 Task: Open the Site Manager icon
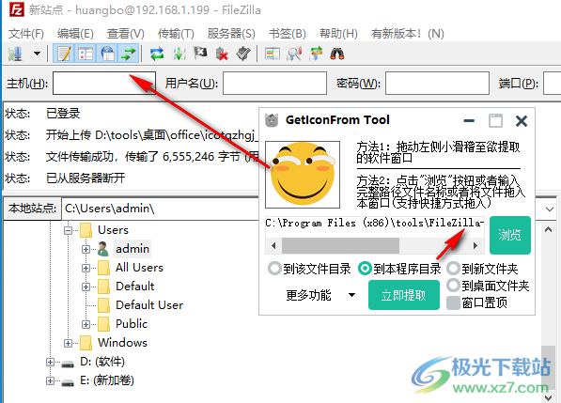(x=15, y=54)
